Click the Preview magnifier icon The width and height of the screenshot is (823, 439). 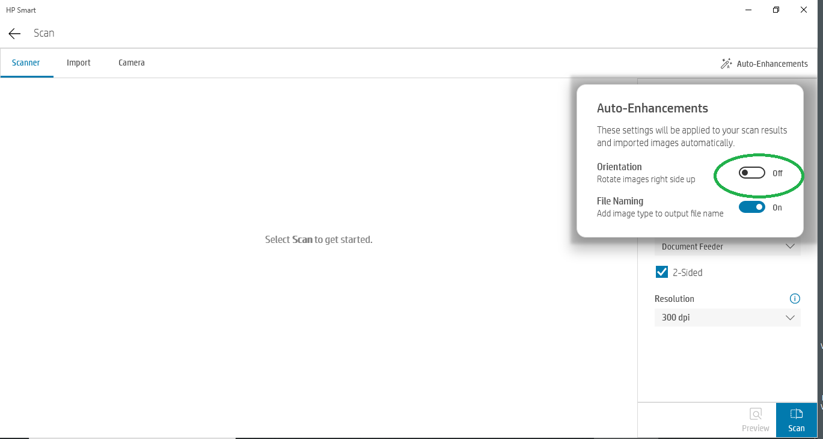[755, 413]
